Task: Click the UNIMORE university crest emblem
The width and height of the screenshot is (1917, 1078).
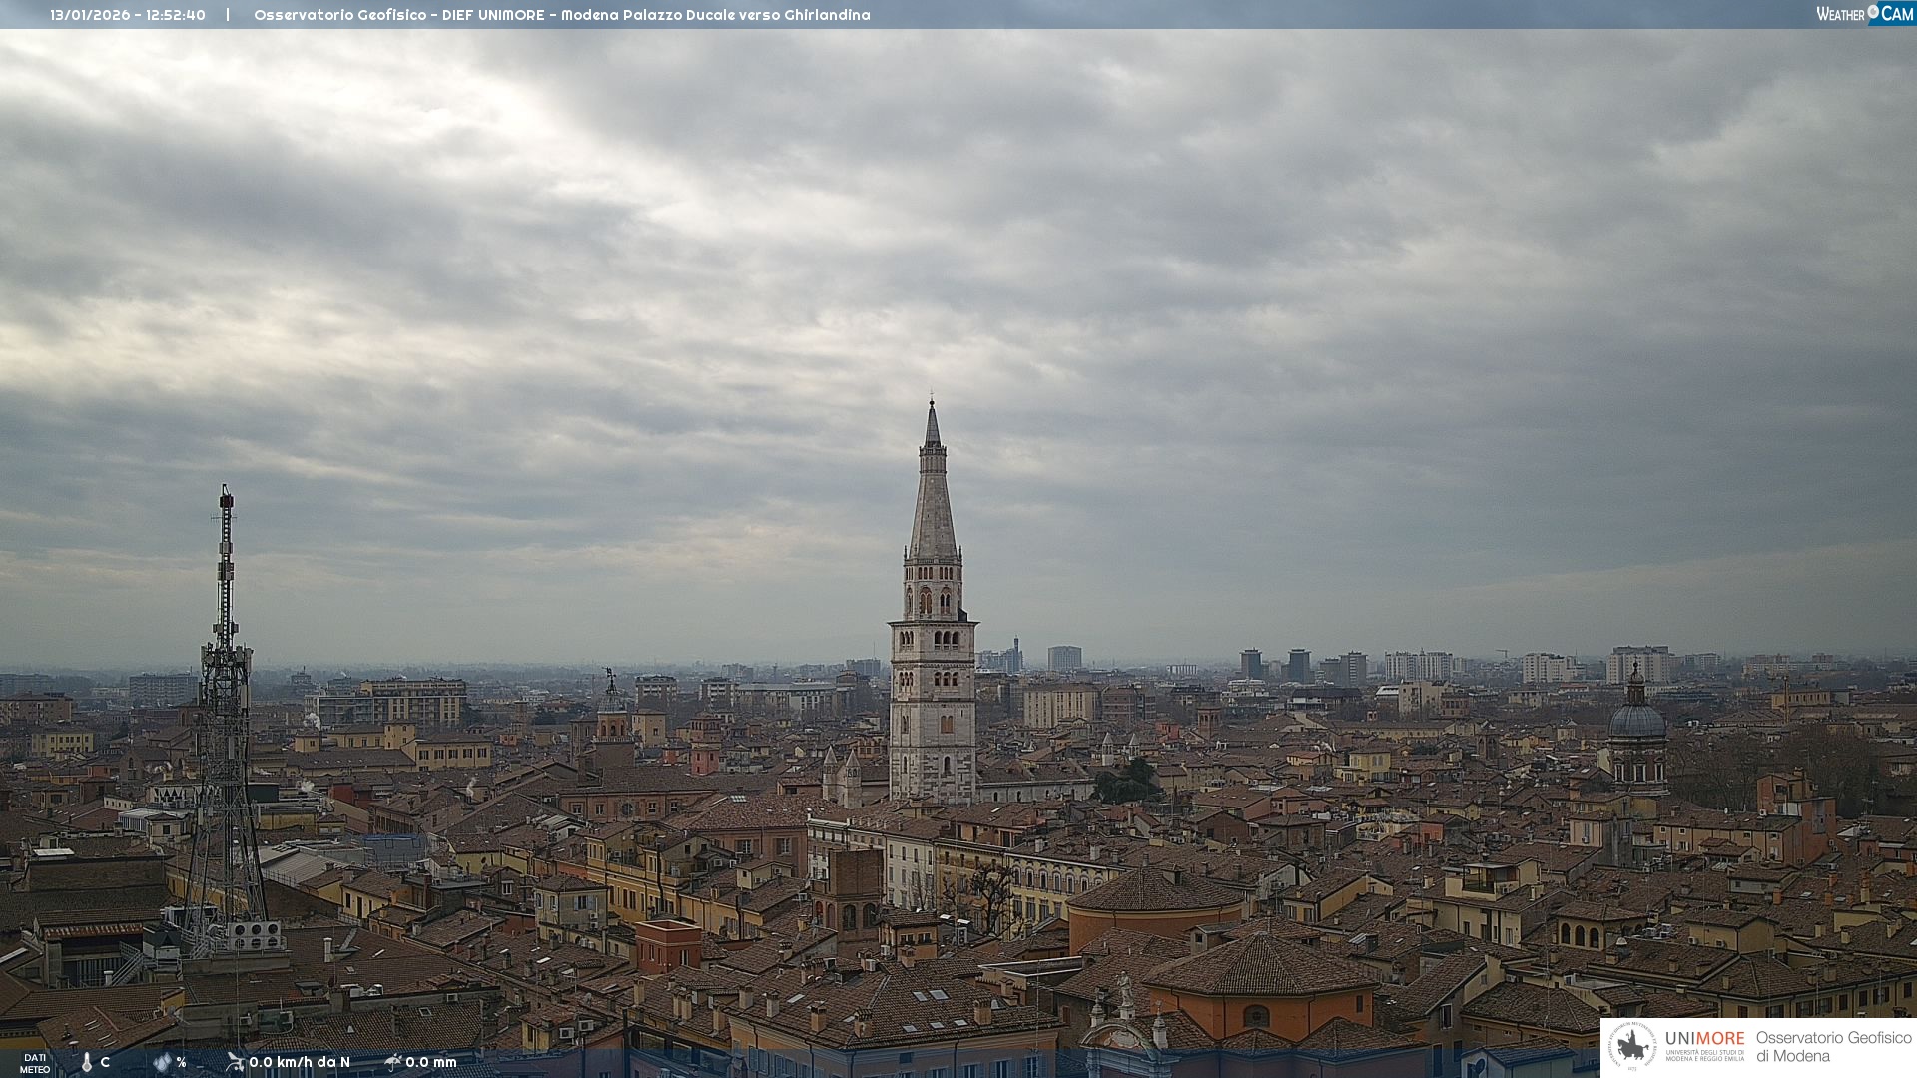Action: pyautogui.click(x=1633, y=1047)
